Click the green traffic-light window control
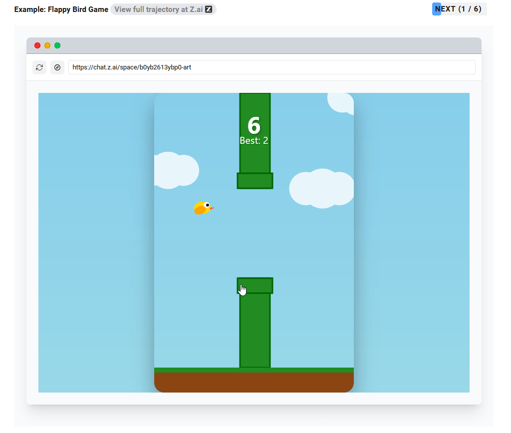Image resolution: width=511 pixels, height=433 pixels. click(x=57, y=45)
